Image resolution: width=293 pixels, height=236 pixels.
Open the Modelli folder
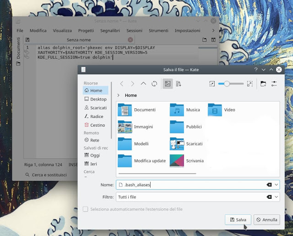133,144
